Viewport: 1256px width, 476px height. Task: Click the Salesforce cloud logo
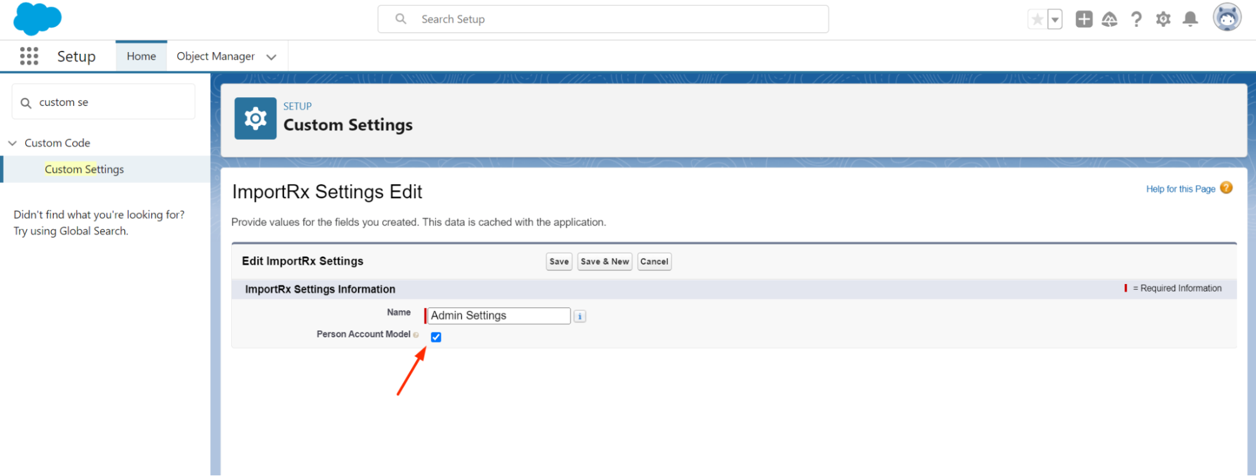point(37,18)
